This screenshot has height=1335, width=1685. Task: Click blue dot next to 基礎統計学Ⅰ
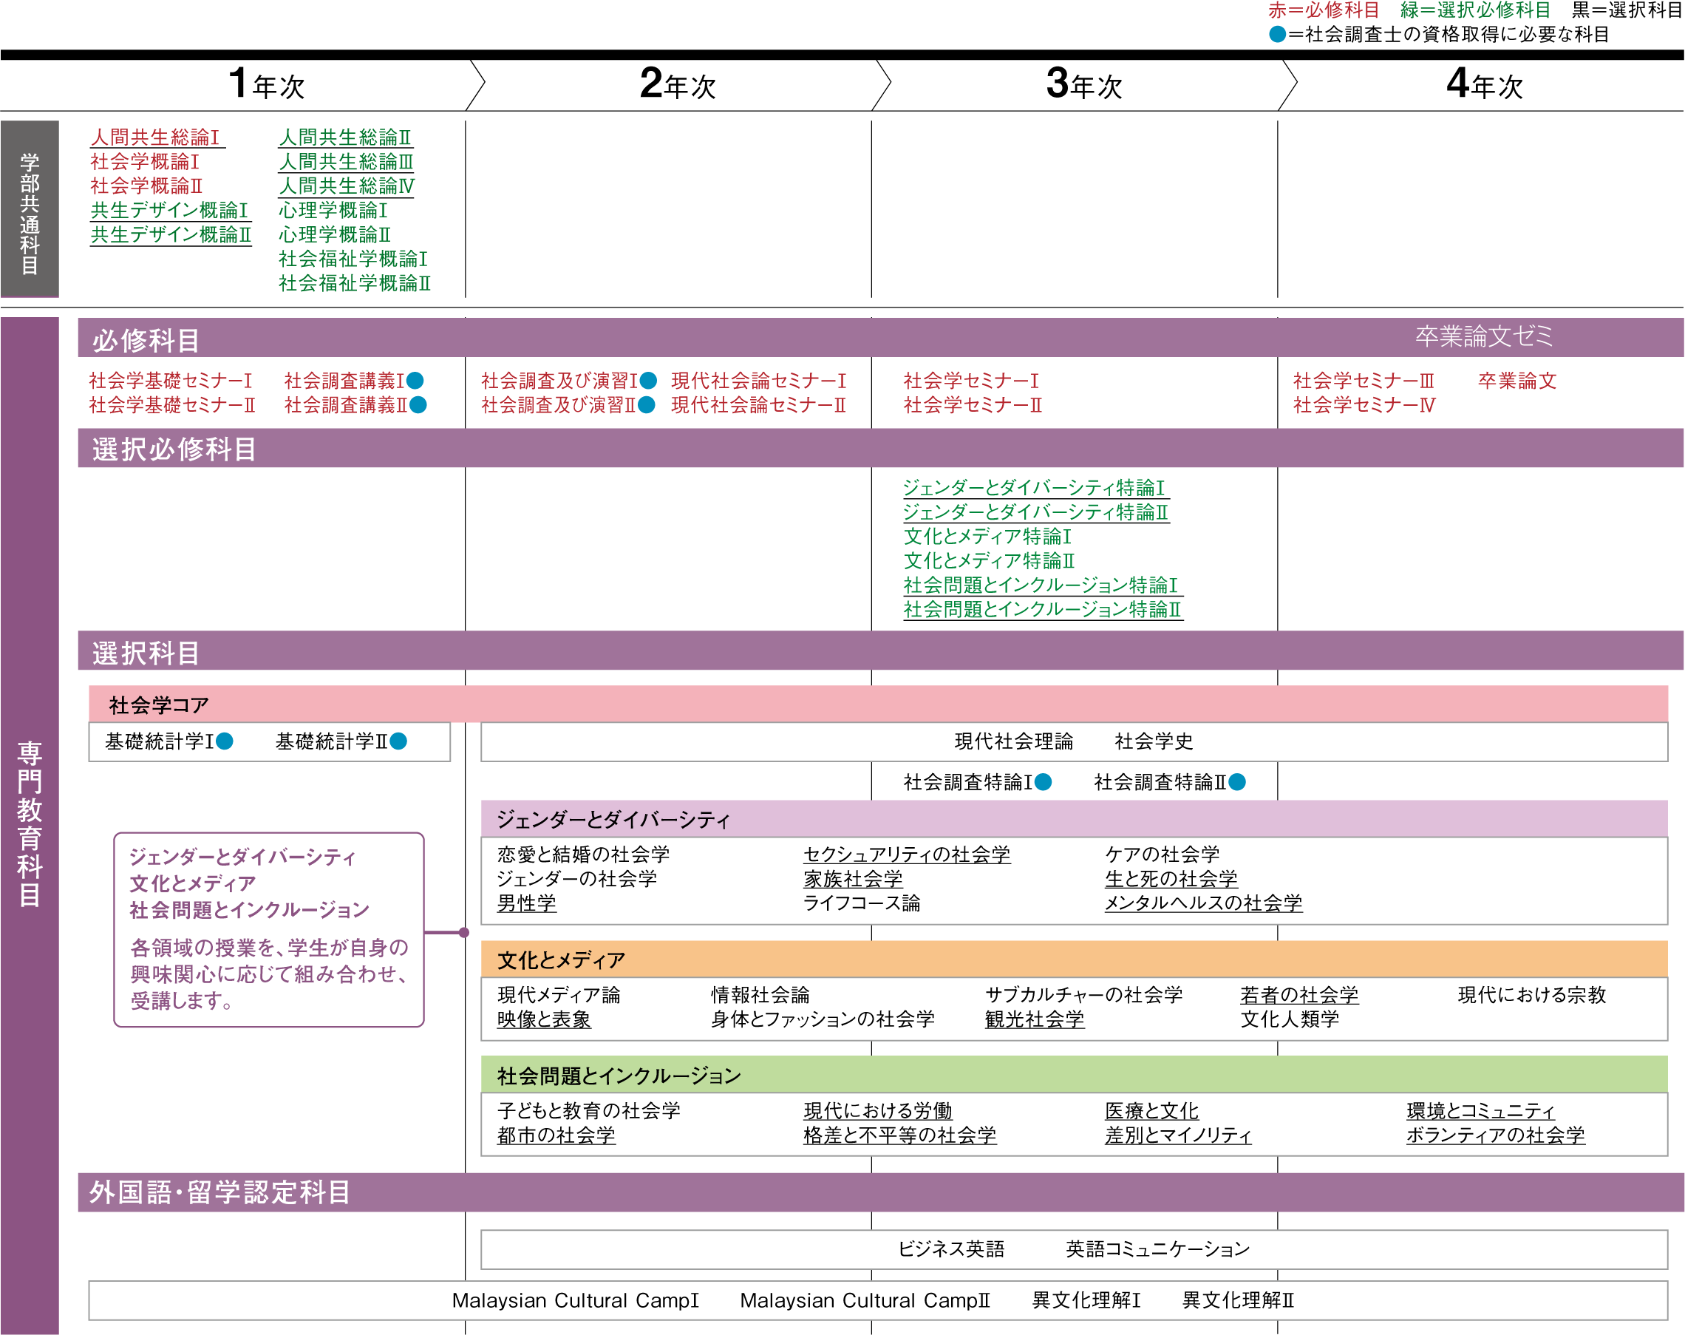[225, 741]
